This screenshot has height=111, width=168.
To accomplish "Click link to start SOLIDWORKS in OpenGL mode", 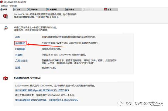I will [42, 90].
